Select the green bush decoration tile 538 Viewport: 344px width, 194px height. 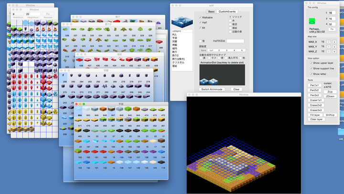pos(65,30)
